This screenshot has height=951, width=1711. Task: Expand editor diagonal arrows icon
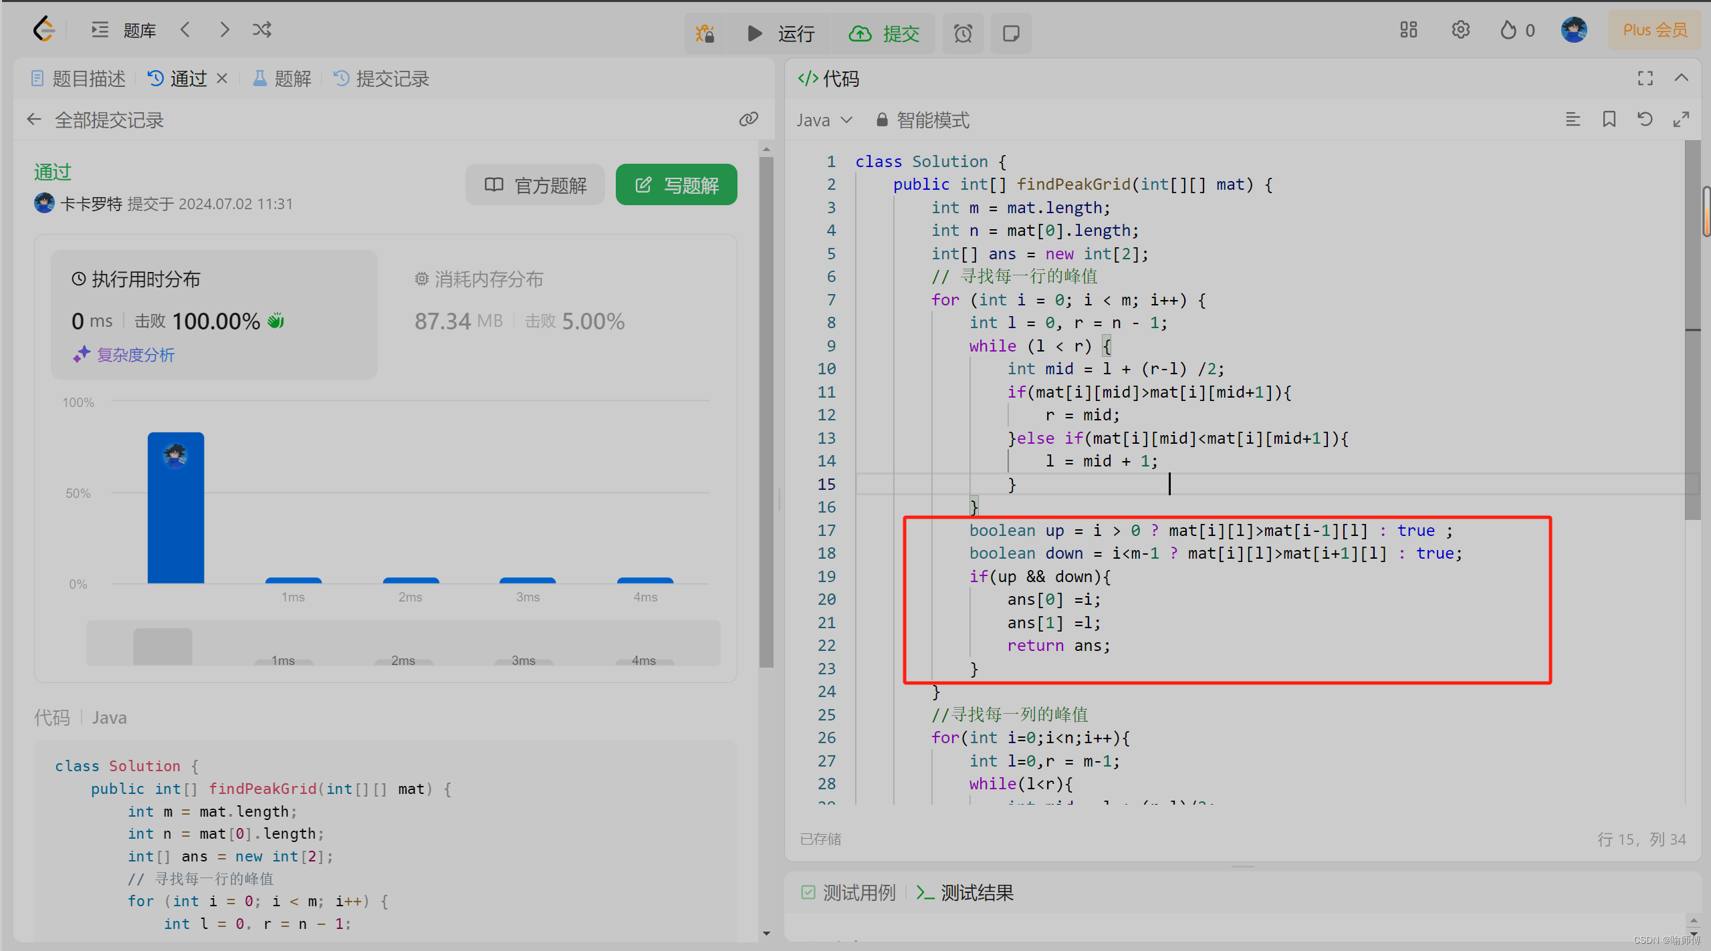point(1682,120)
